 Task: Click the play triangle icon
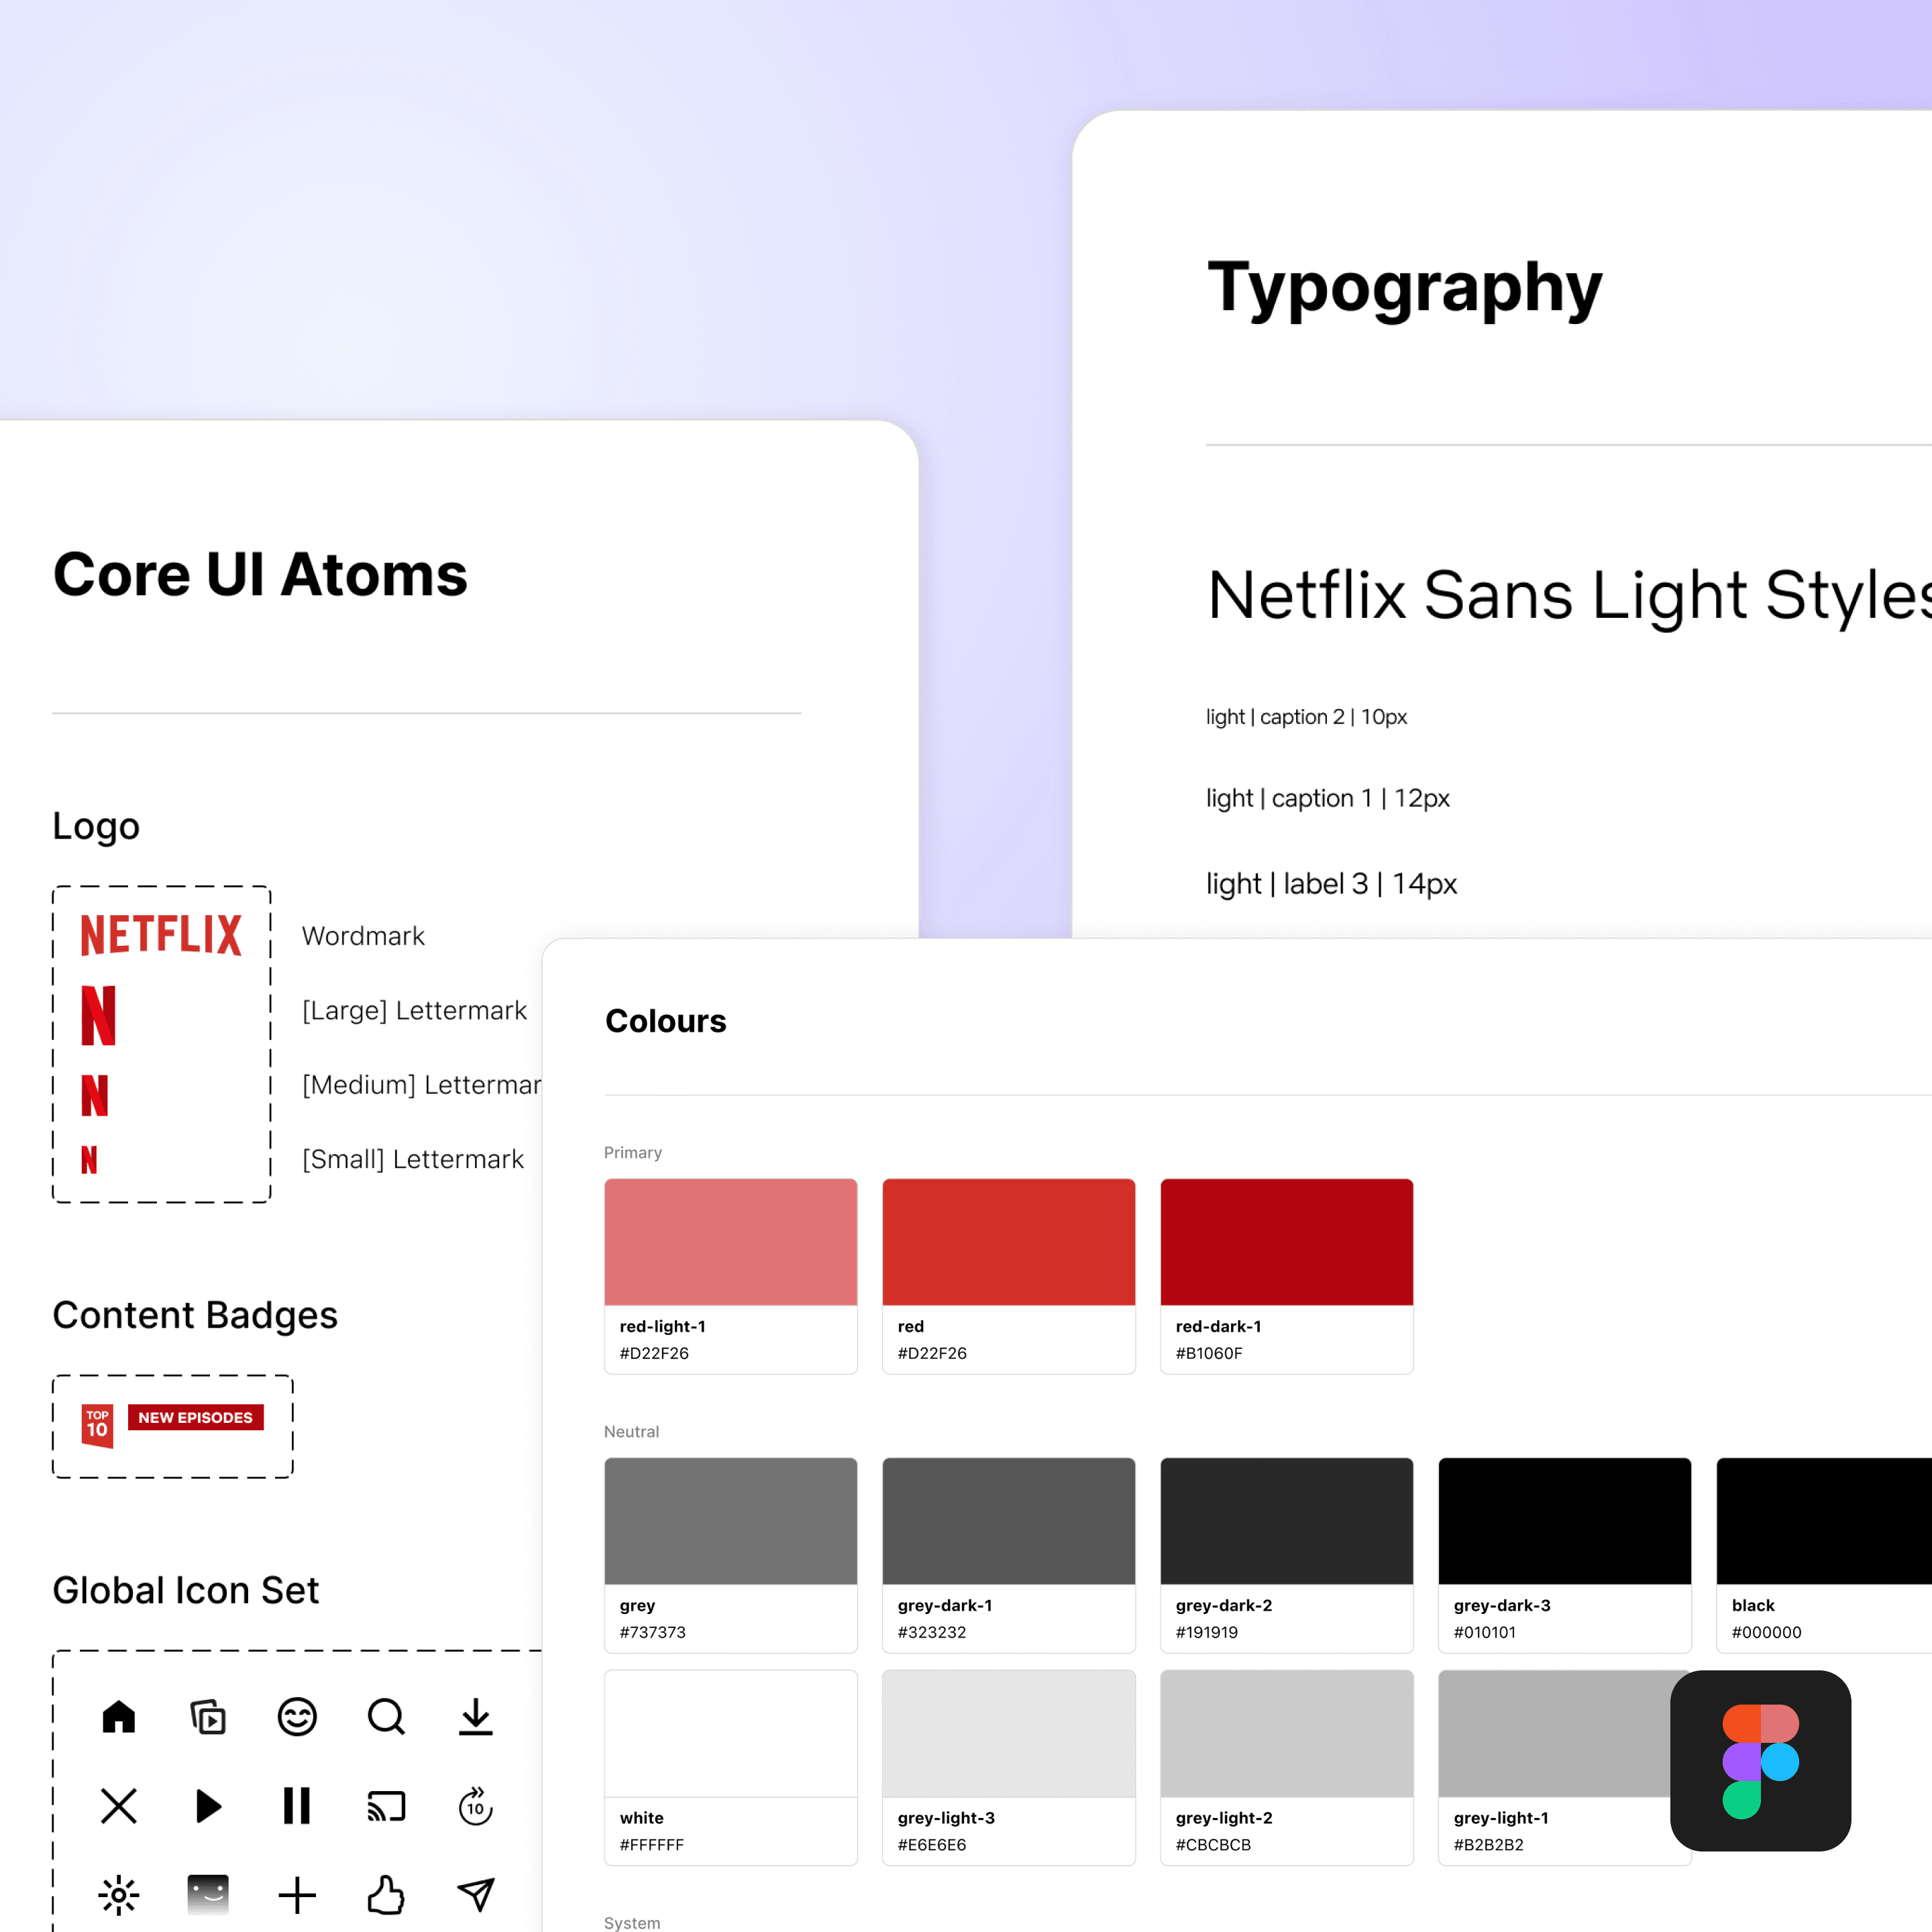point(208,1806)
